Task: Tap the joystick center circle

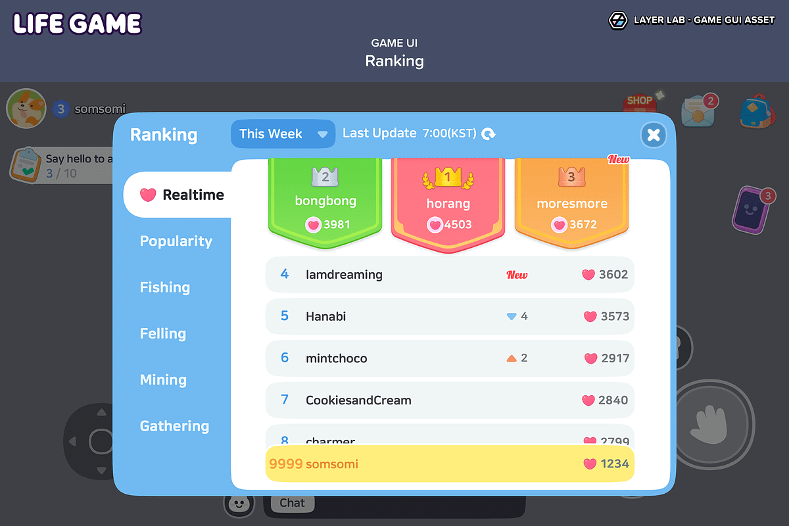Action: pyautogui.click(x=101, y=441)
